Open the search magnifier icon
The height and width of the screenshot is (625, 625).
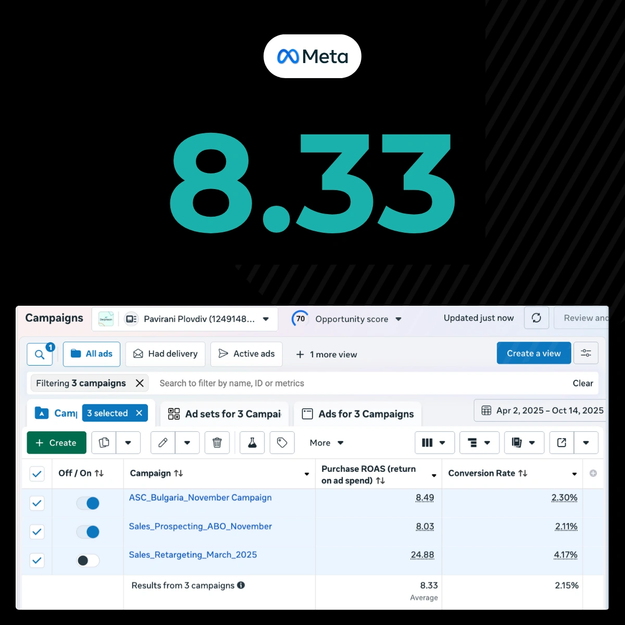40,355
